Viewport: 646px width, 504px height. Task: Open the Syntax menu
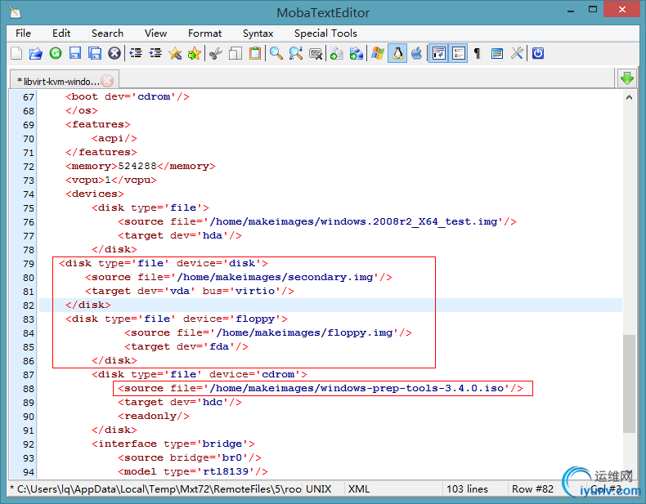pos(258,33)
